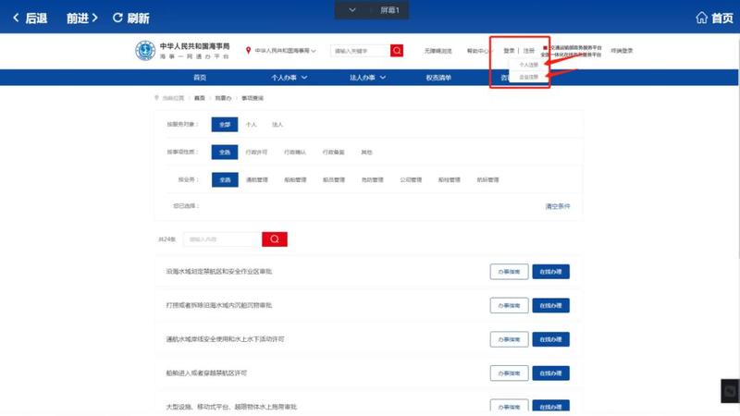
Task: Choose 企业注册 from the register menu
Action: pyautogui.click(x=528, y=77)
